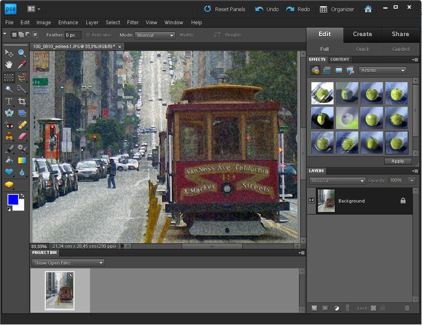This screenshot has width=422, height=325.
Task: Open the Filter menu
Action: pos(133,23)
